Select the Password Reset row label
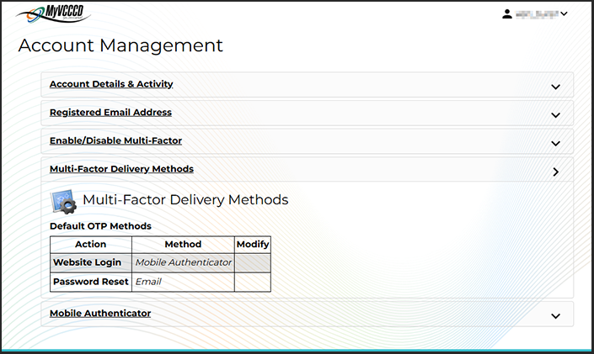 (x=90, y=282)
